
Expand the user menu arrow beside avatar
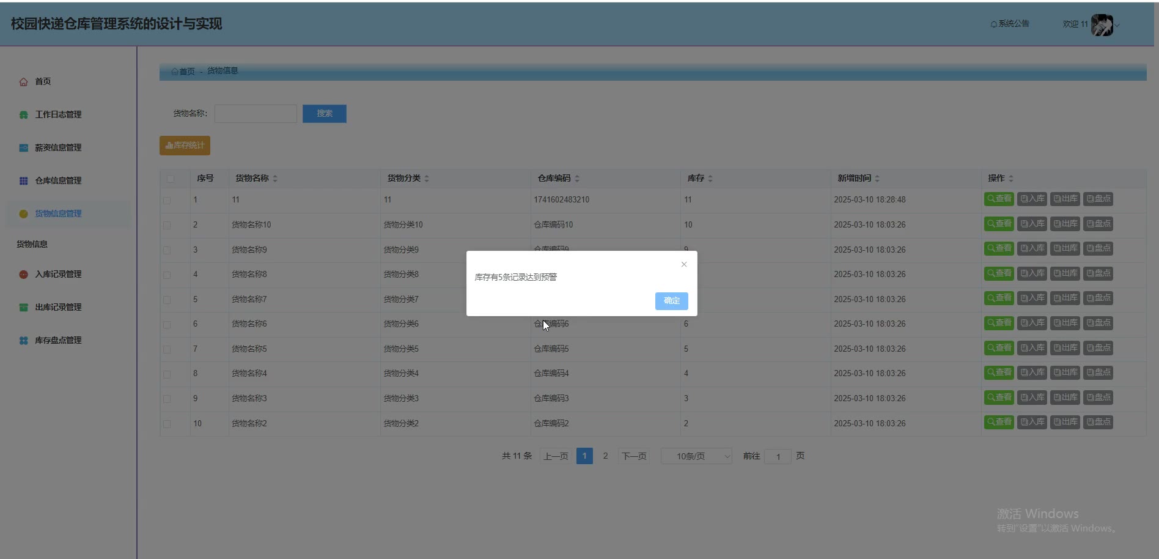[1117, 26]
